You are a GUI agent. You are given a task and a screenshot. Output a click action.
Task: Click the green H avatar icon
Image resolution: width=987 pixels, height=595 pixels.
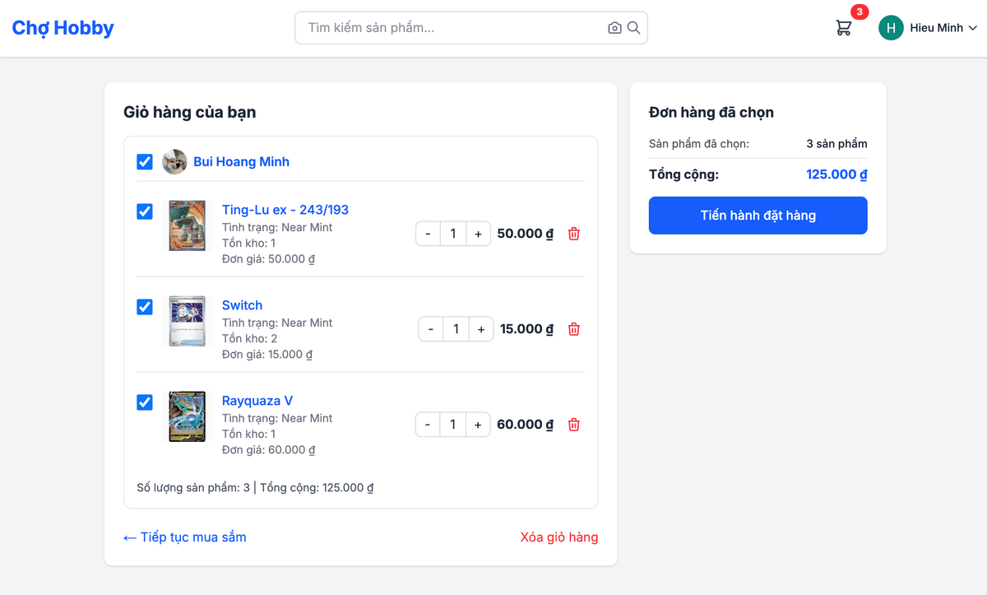890,27
